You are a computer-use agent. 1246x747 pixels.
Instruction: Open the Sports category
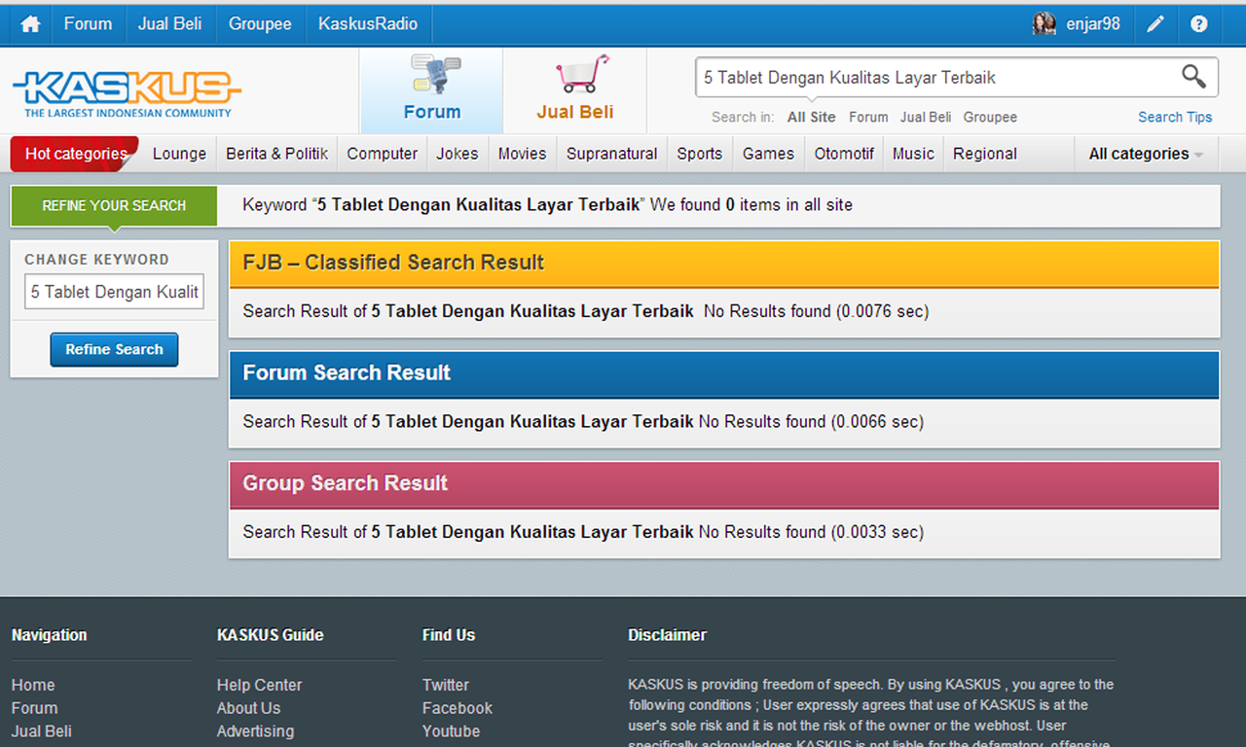[700, 154]
